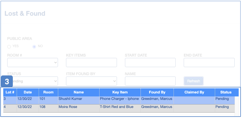Select the NO public area radio button

34,47
